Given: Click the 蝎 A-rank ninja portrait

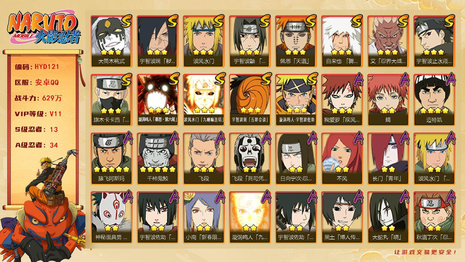Looking at the screenshot, I should pos(388,100).
